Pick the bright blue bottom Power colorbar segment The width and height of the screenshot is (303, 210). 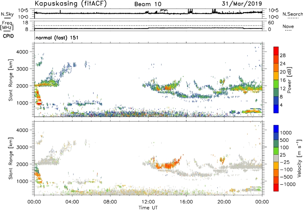276,109
